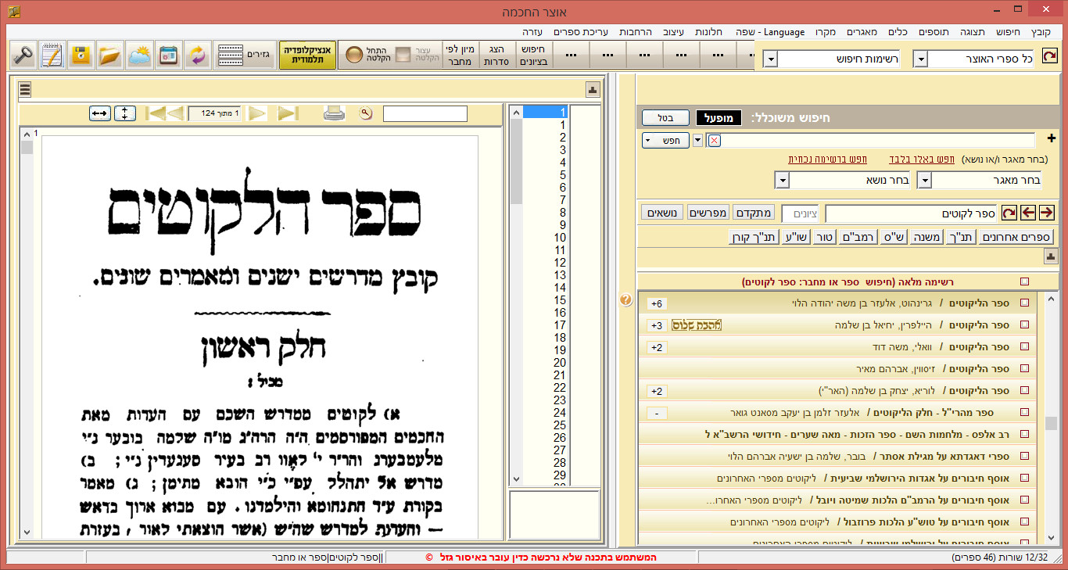
Task: Collapse the ספר מהרי"ל entry with minus
Action: tap(657, 413)
